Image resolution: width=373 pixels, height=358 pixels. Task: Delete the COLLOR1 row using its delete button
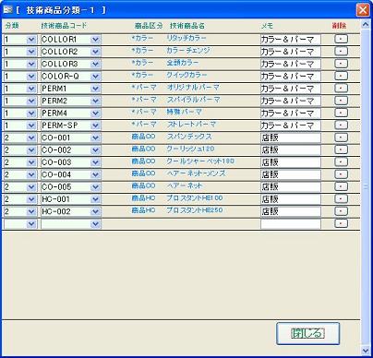(341, 39)
